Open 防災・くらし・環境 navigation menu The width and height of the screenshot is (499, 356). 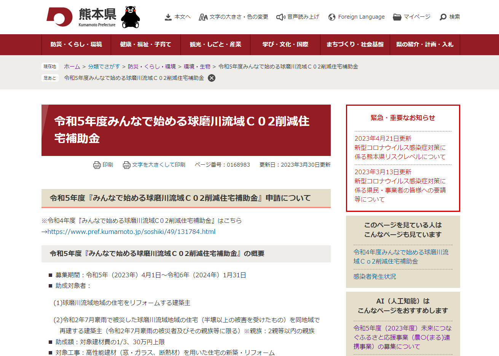76,44
